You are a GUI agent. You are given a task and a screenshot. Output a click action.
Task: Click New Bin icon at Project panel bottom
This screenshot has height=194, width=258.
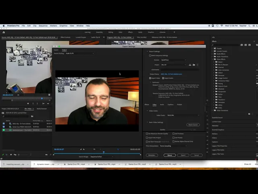pyautogui.click(x=47, y=155)
